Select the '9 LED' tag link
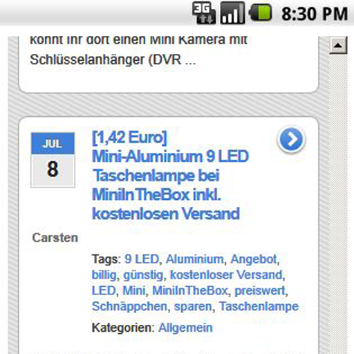 pyautogui.click(x=142, y=259)
